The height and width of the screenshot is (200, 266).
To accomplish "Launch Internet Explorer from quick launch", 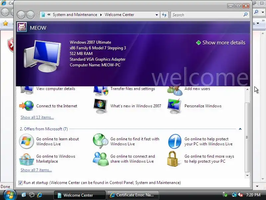I will [40, 195].
